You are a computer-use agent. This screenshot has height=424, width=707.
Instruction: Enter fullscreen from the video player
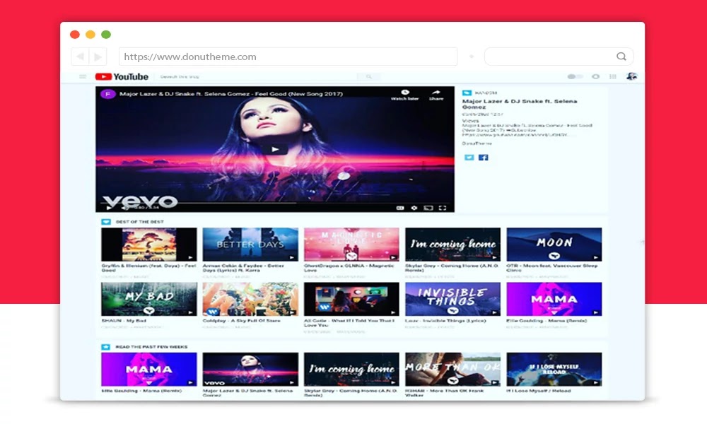443,208
